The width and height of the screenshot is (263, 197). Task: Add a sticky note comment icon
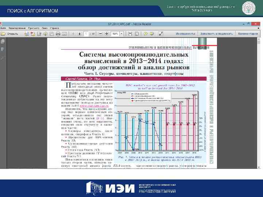tap(146, 34)
